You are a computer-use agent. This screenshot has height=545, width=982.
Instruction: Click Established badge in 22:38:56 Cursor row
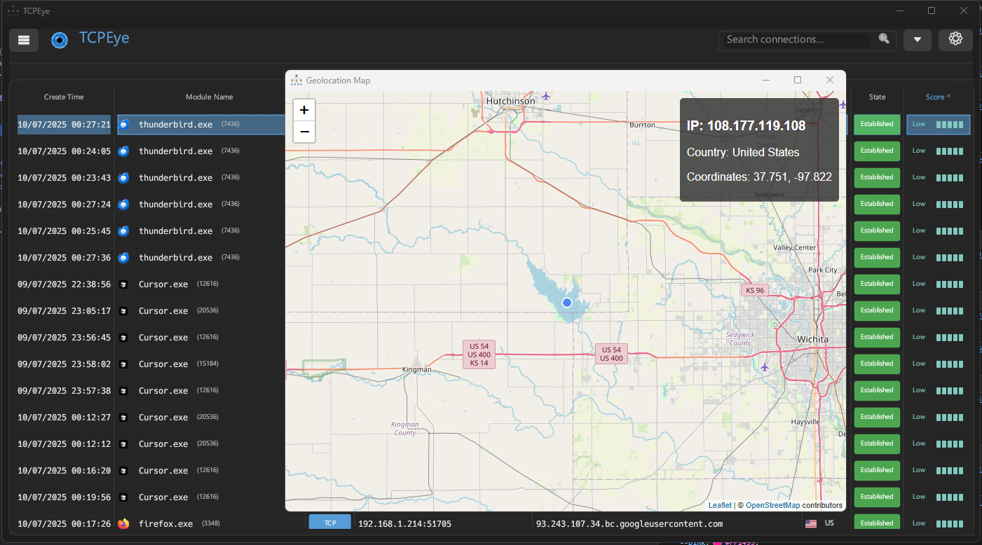coord(877,284)
